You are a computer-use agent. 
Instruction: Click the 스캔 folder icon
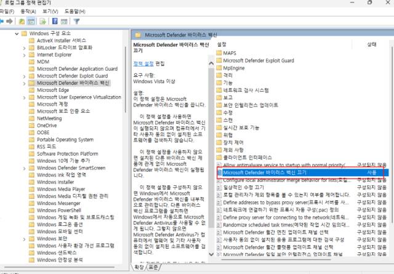219,120
